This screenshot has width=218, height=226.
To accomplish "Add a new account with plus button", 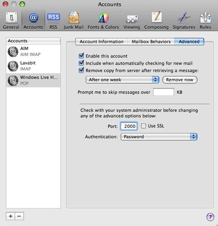I will (x=10, y=216).
